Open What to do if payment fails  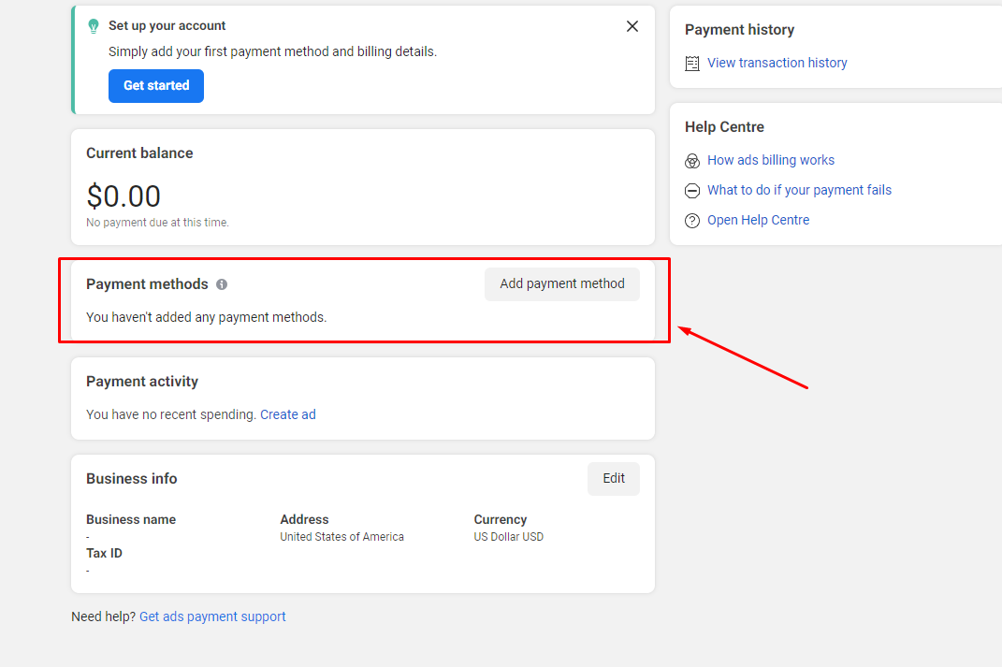pyautogui.click(x=799, y=190)
